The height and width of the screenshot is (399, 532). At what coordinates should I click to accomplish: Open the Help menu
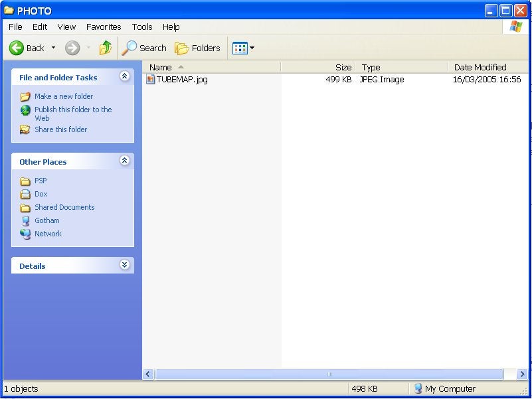pyautogui.click(x=171, y=27)
